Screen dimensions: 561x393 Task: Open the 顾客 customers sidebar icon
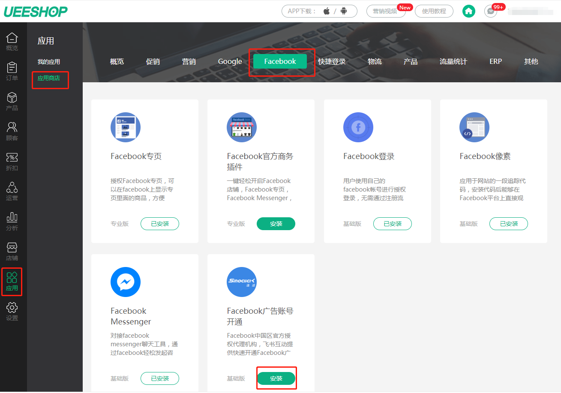[12, 132]
